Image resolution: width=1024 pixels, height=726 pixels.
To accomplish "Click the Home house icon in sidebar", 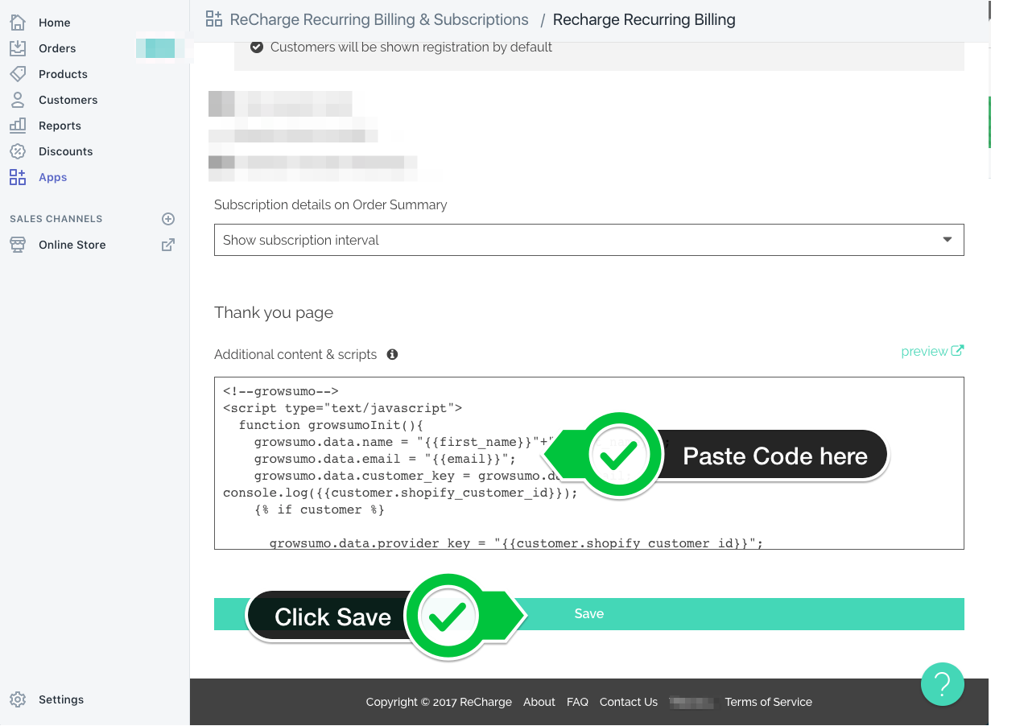I will pos(18,23).
